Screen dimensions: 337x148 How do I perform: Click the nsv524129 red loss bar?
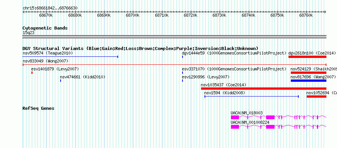[x=309, y=73]
